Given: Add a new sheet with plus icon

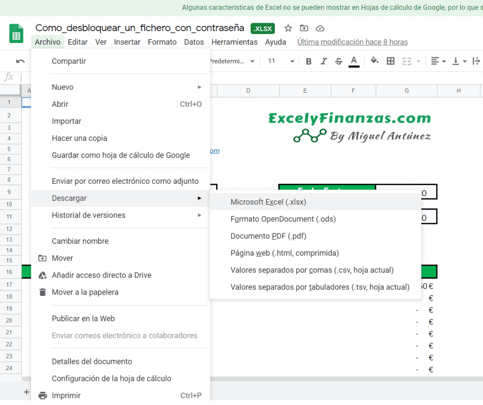Looking at the screenshot, I should point(26,392).
